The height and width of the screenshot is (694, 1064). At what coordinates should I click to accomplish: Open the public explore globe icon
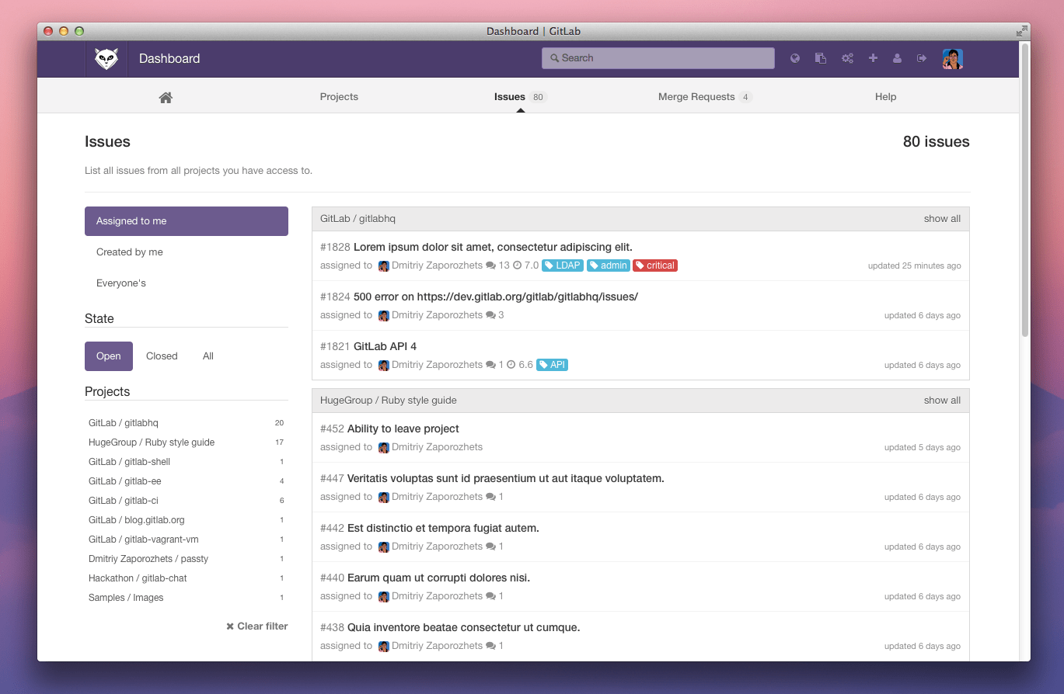click(795, 57)
